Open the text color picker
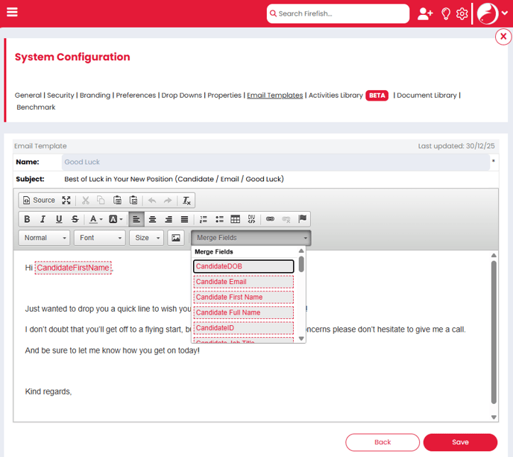The image size is (513, 457). tap(96, 219)
